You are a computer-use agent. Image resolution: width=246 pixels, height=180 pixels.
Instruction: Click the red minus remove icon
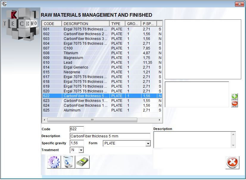pyautogui.click(x=234, y=104)
